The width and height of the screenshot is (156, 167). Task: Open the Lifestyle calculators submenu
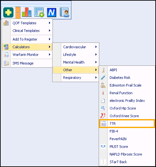coord(76,55)
